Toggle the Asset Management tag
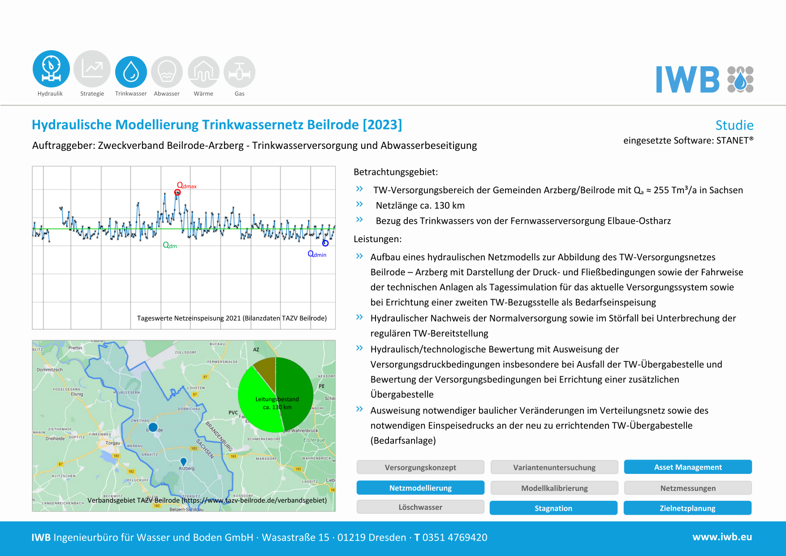786x556 pixels. 687,467
